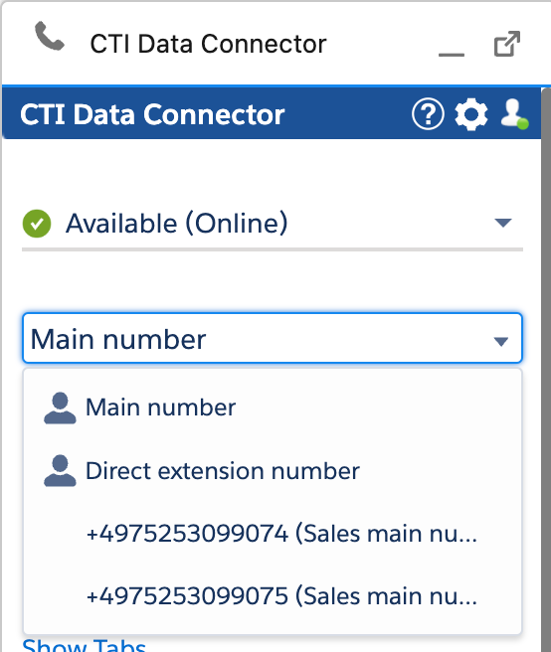Viewport: 551px width, 652px height.
Task: Click the blue CTI Data Connector header
Action: (272, 113)
